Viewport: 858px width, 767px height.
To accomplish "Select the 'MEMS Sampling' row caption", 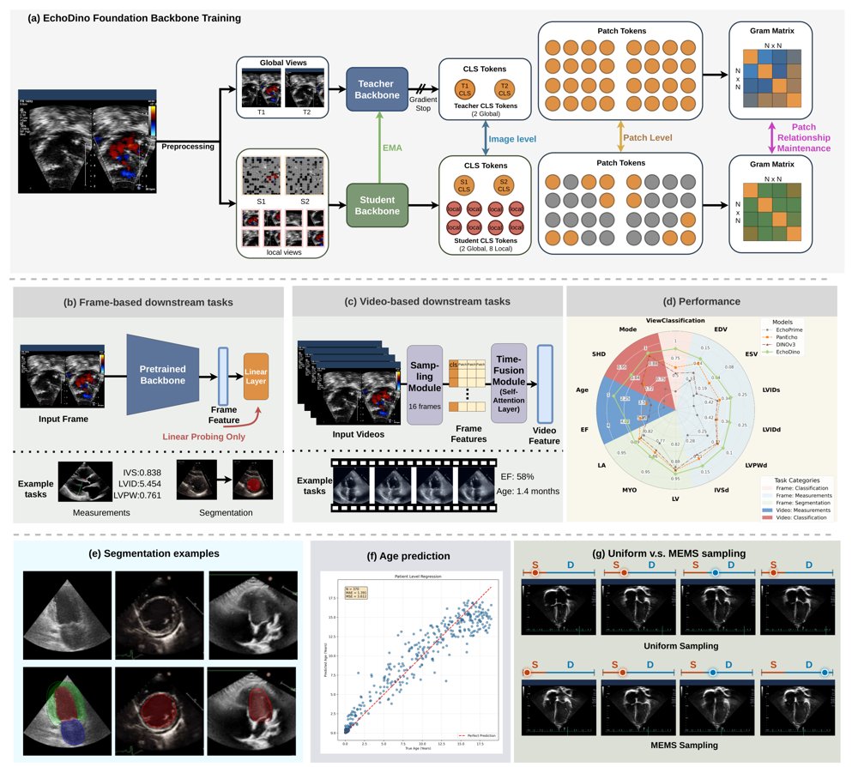I will click(x=684, y=746).
